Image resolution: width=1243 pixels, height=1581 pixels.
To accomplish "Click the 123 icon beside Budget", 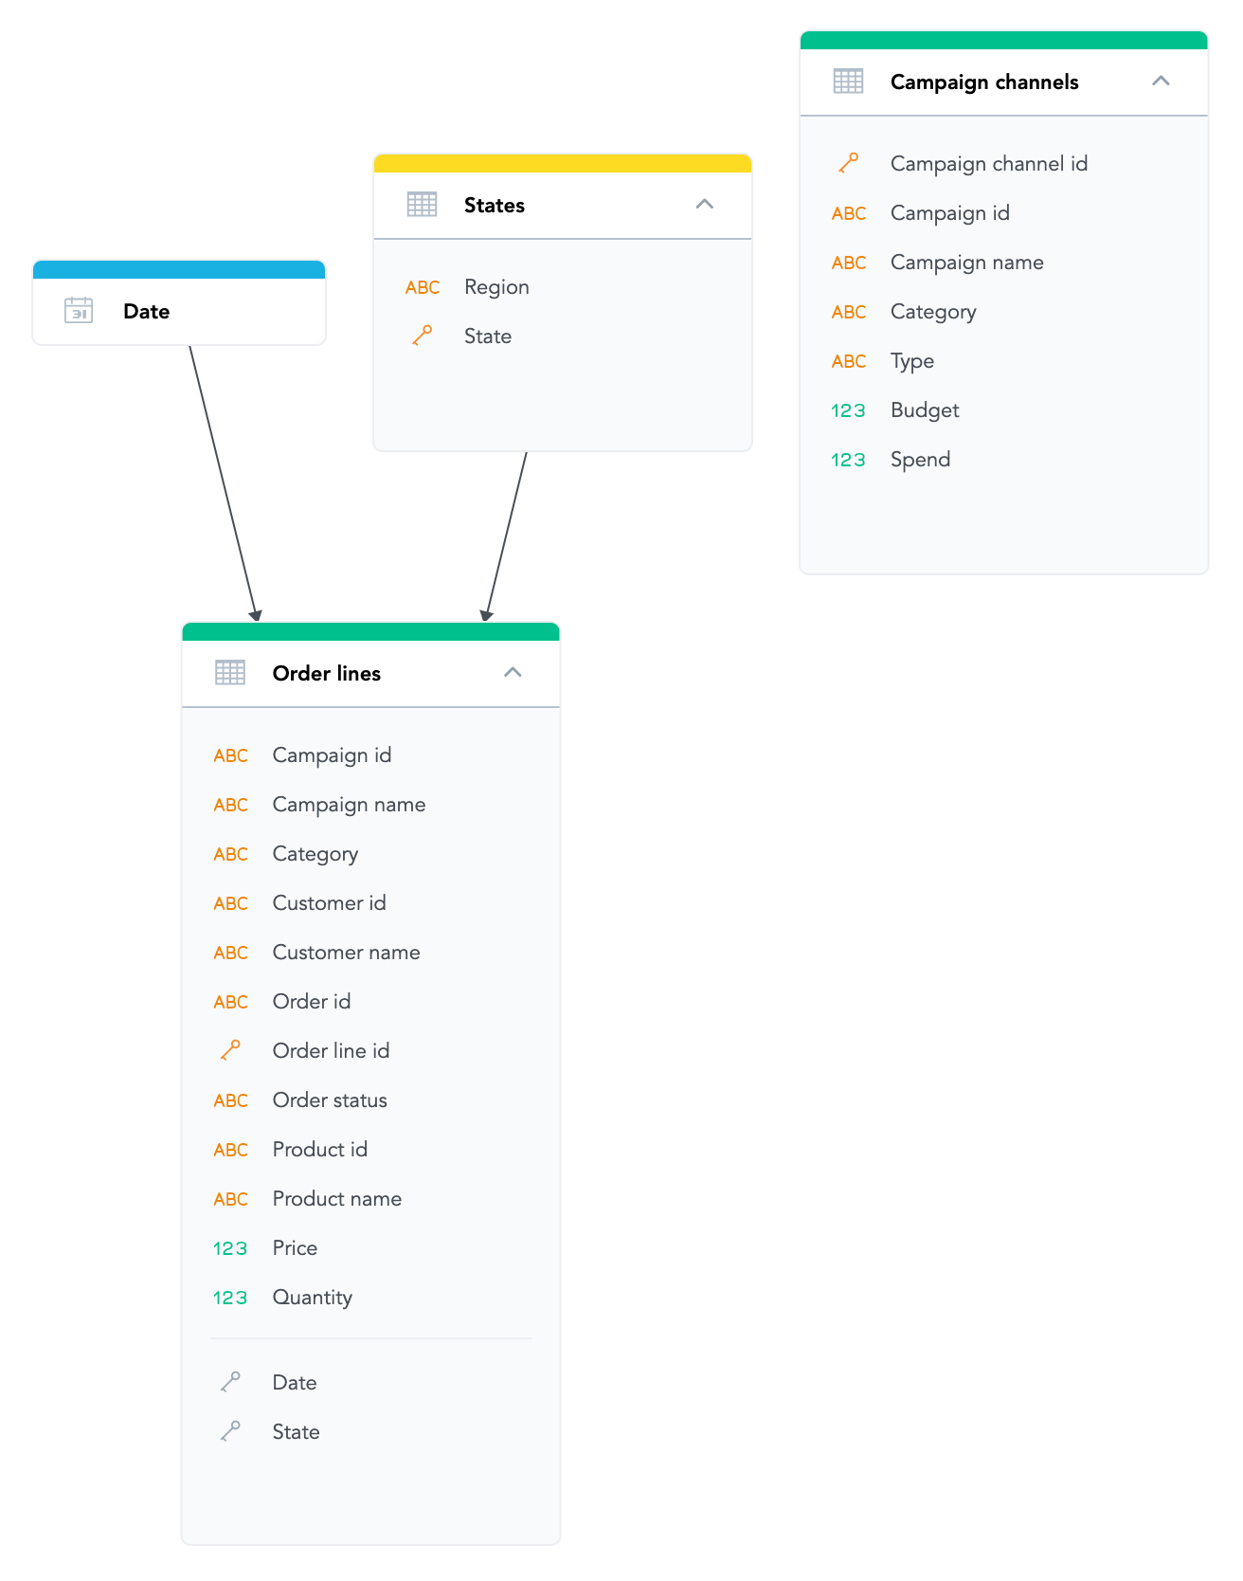I will 848,410.
